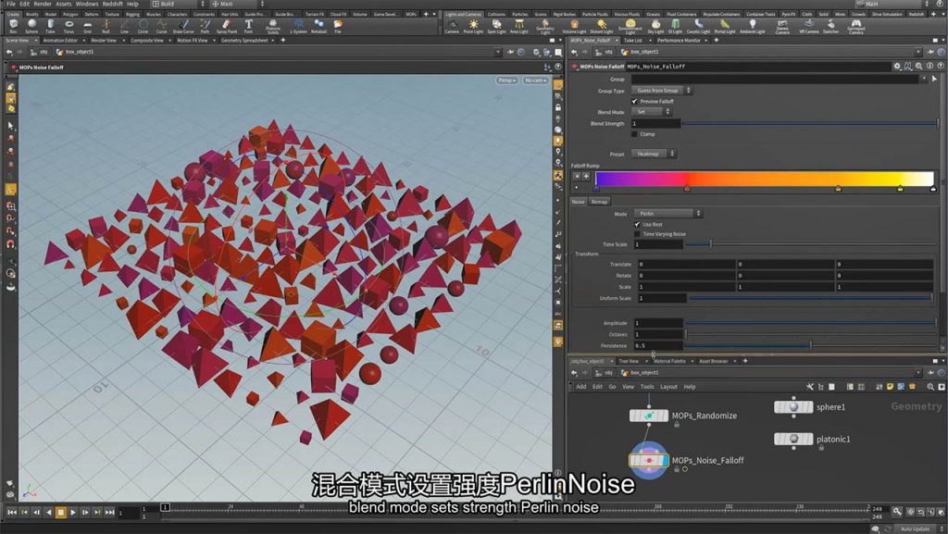Jump to the first frame of the timeline

[x=11, y=513]
